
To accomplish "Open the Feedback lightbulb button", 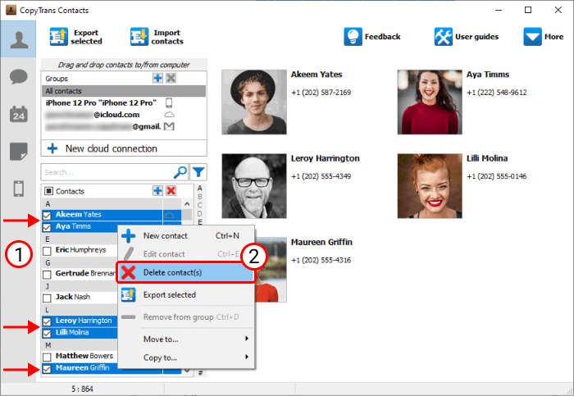I will pyautogui.click(x=372, y=37).
